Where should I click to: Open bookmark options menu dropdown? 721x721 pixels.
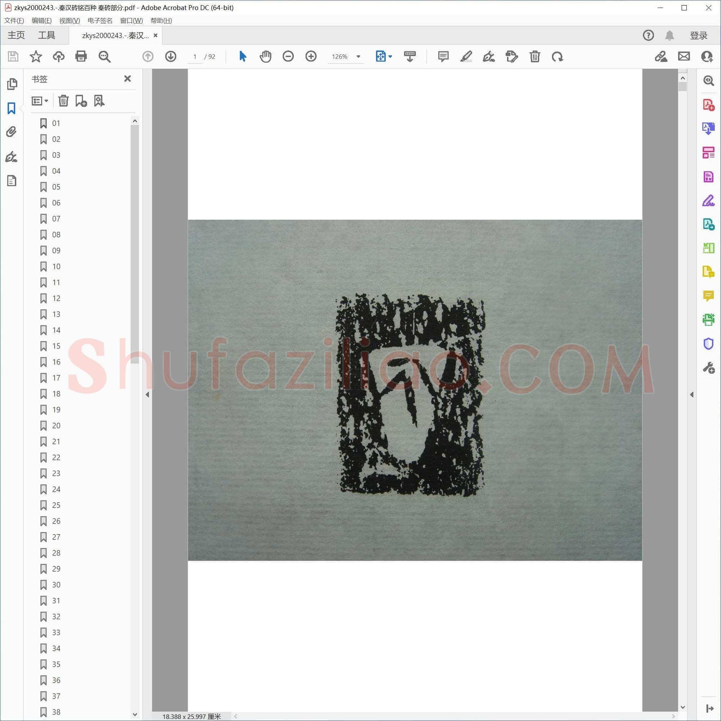[40, 101]
